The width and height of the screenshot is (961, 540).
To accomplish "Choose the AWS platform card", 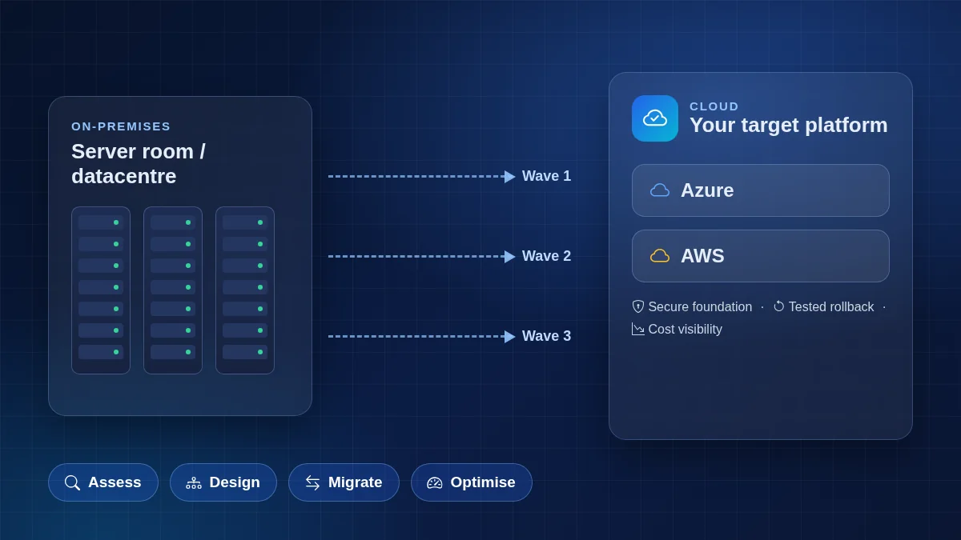I will (761, 256).
